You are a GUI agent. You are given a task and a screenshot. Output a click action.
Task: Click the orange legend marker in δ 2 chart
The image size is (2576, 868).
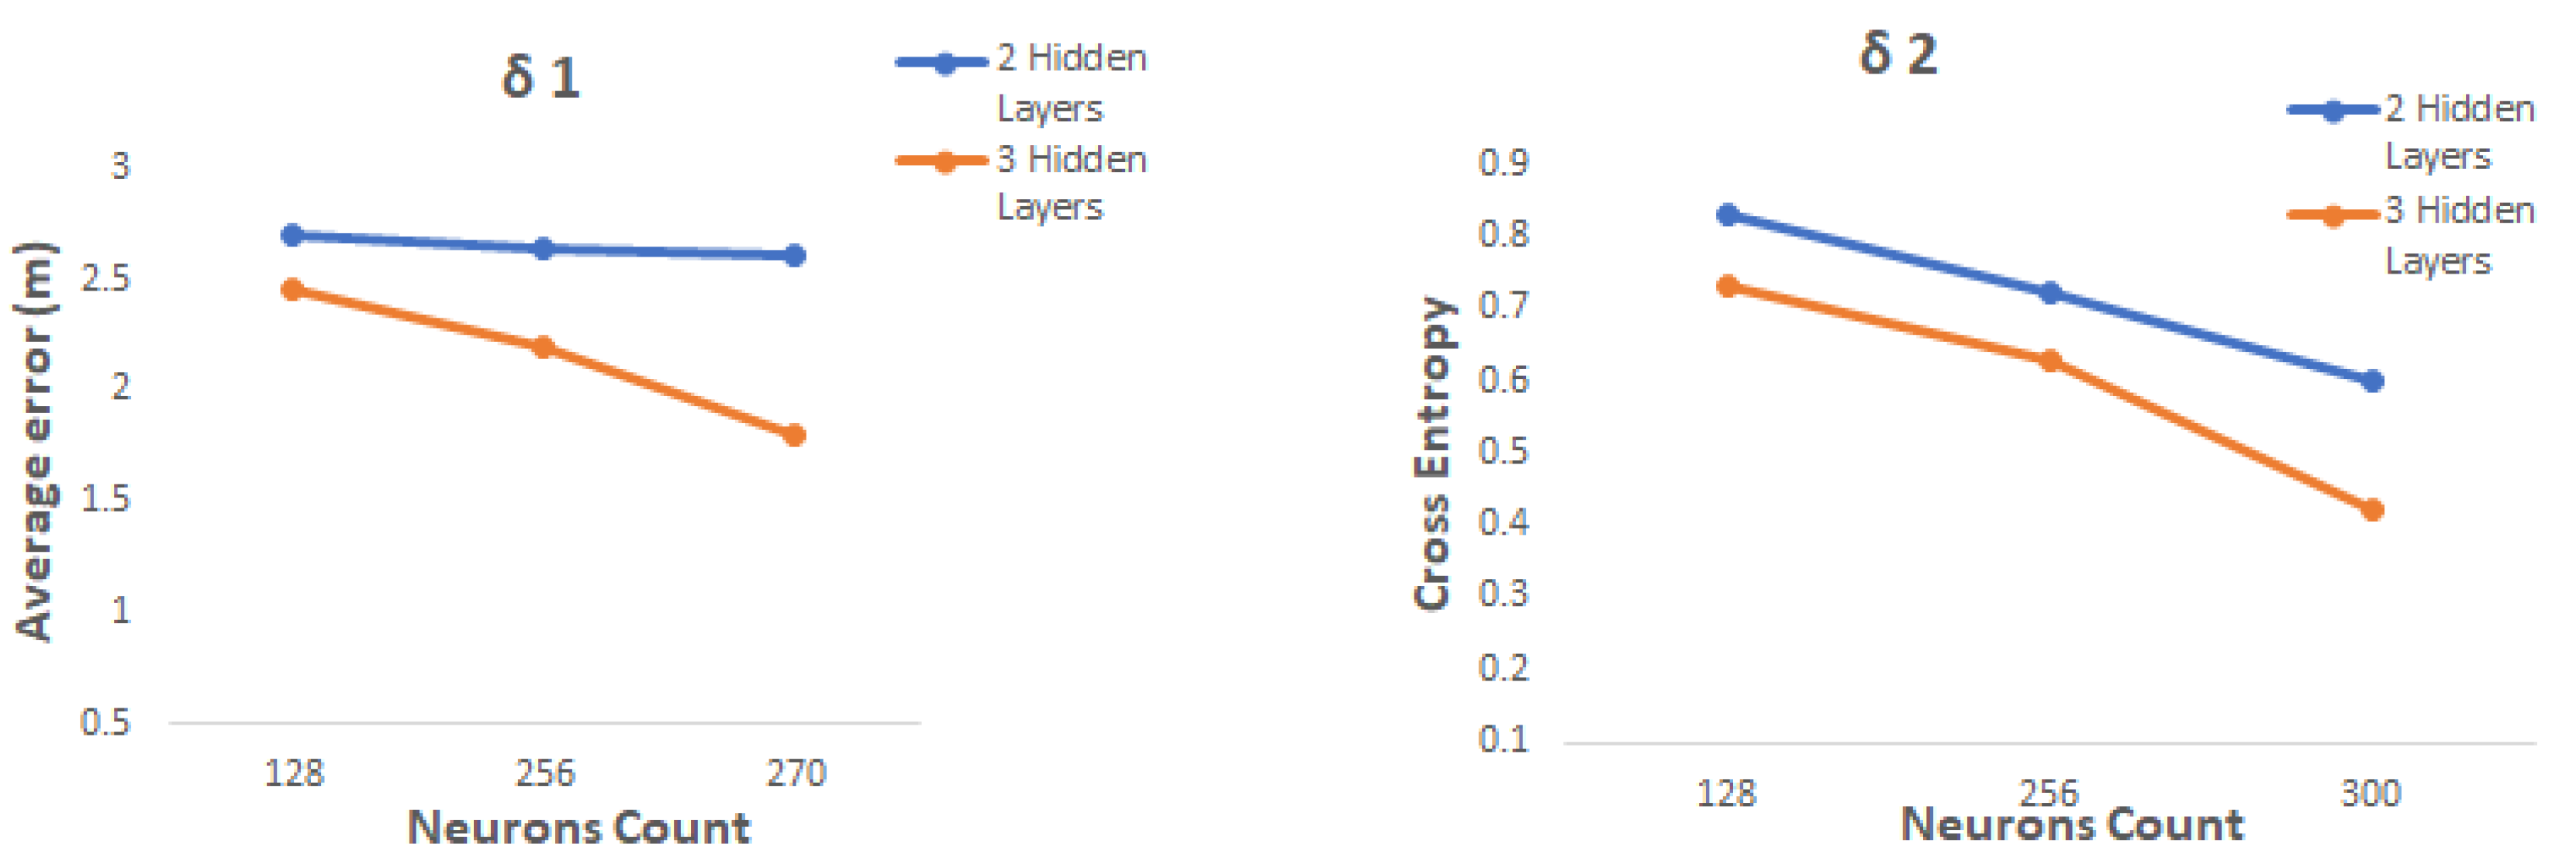point(2333,215)
